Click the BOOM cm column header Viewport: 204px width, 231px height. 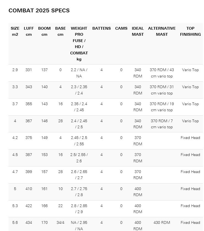(44, 31)
